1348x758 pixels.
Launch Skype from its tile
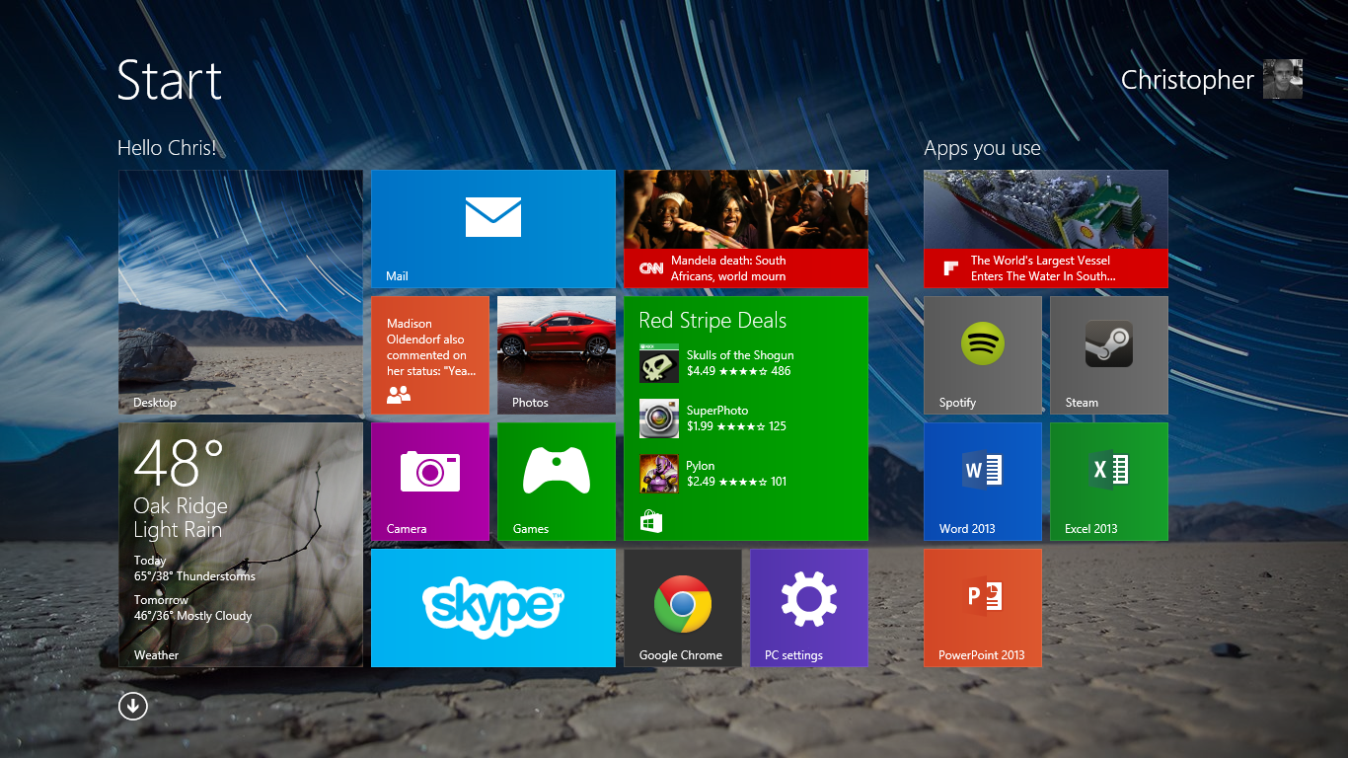point(493,608)
